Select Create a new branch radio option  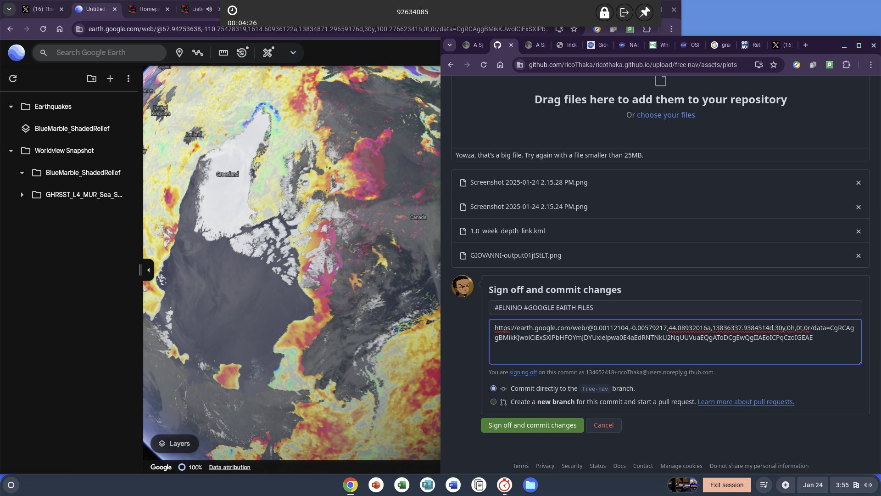tap(493, 402)
